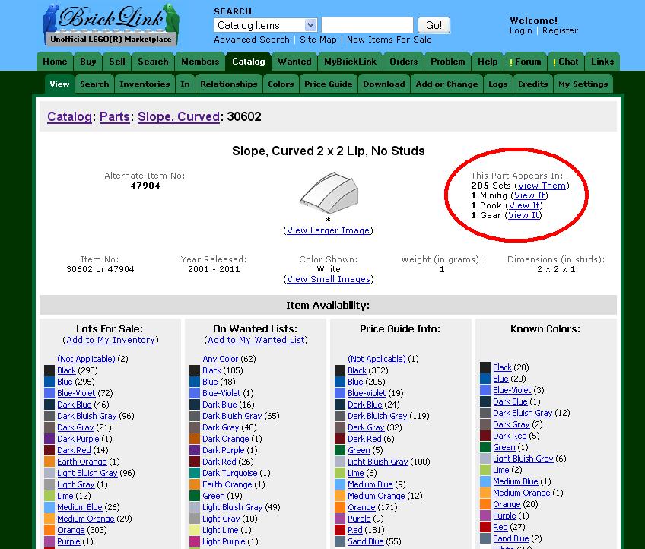Click the BrickLink logo
The height and width of the screenshot is (549, 645).
coord(111,24)
